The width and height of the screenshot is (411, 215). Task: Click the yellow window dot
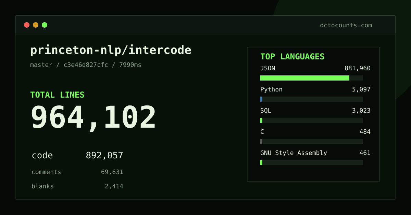tap(36, 25)
